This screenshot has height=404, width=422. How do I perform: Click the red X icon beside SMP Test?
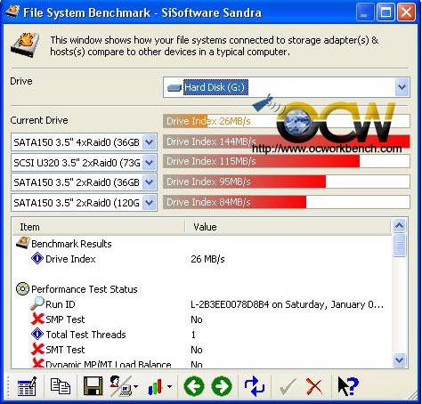pos(37,319)
